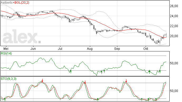
Task: Click the Jul month label
Action: coord(60,48)
